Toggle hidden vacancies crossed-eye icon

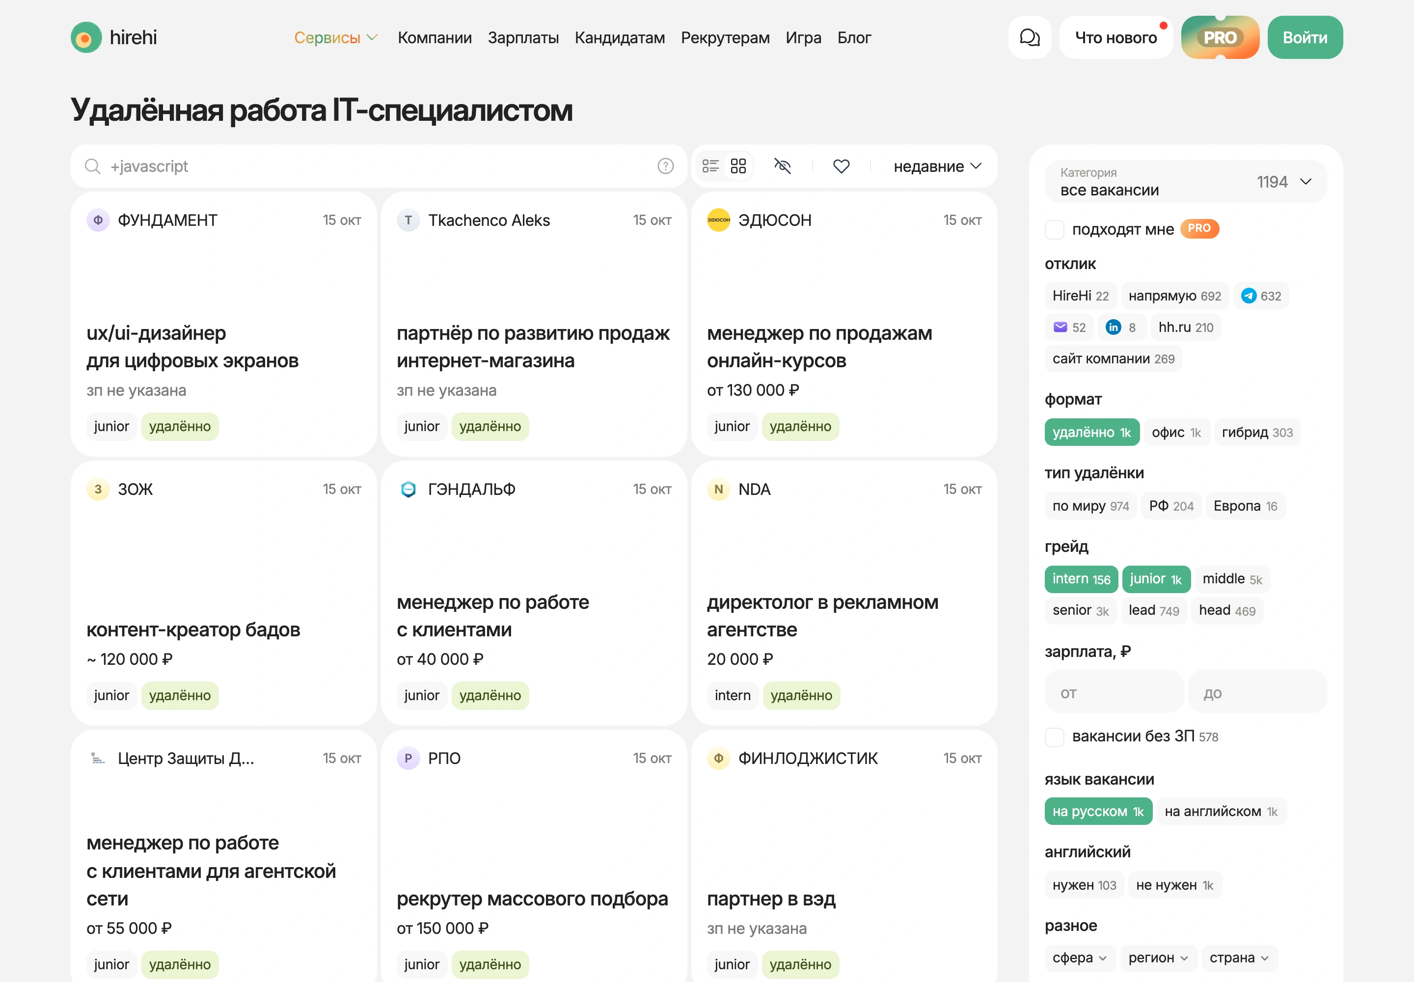click(782, 166)
